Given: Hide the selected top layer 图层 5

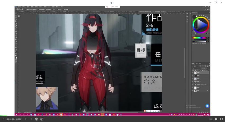Looking at the screenshot, I should (193, 73).
